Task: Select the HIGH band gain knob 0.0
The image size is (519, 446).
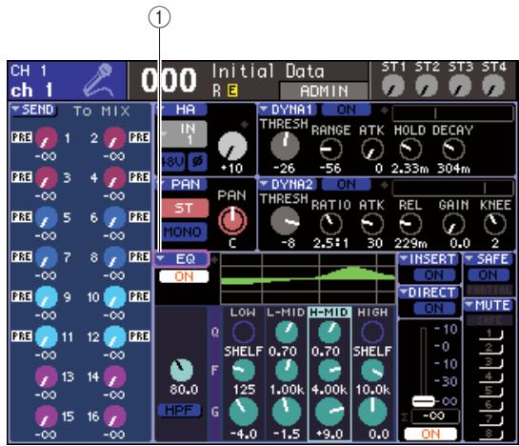Action: (372, 412)
